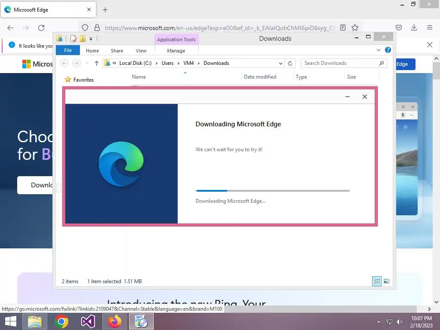Viewport: 440px width, 330px height.
Task: Expand the arrow after Users in path
Action: pos(178,64)
